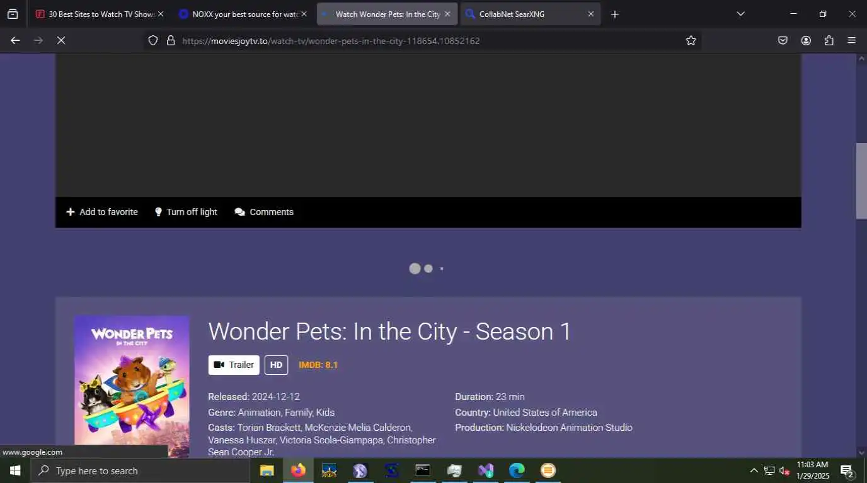Open the Kids genre link
The image size is (867, 483).
coord(325,413)
